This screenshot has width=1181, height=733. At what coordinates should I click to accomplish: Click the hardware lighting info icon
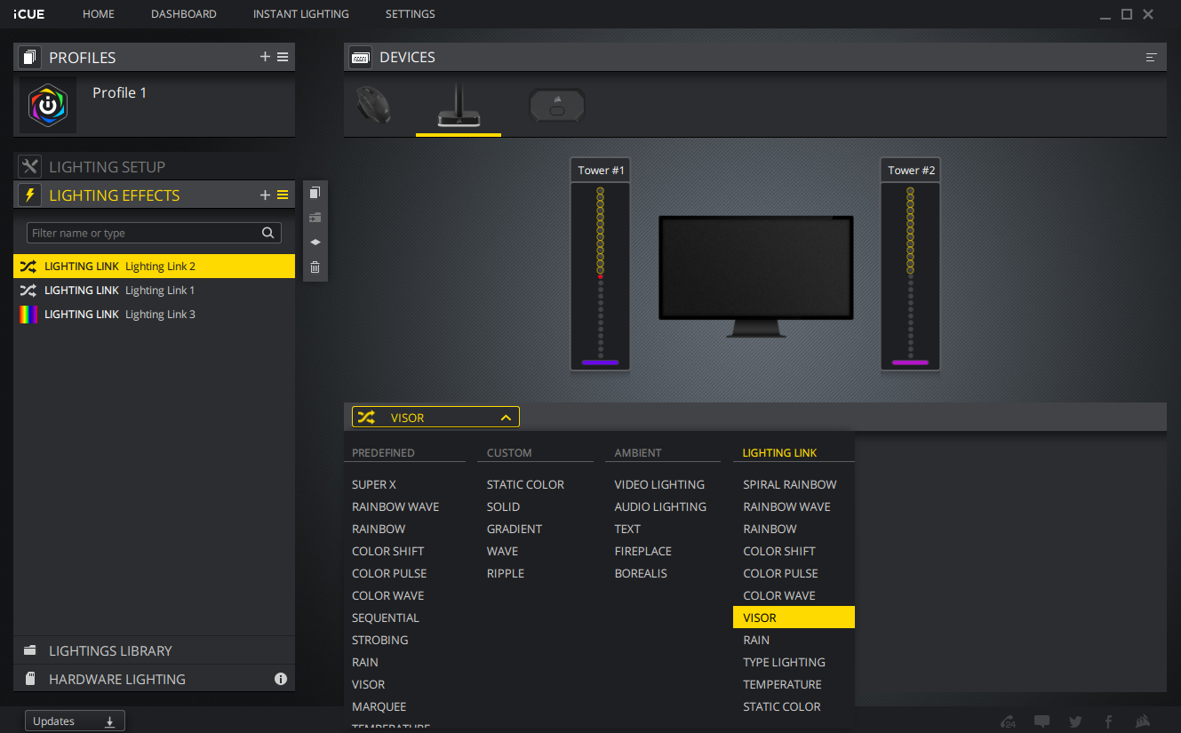tap(281, 679)
